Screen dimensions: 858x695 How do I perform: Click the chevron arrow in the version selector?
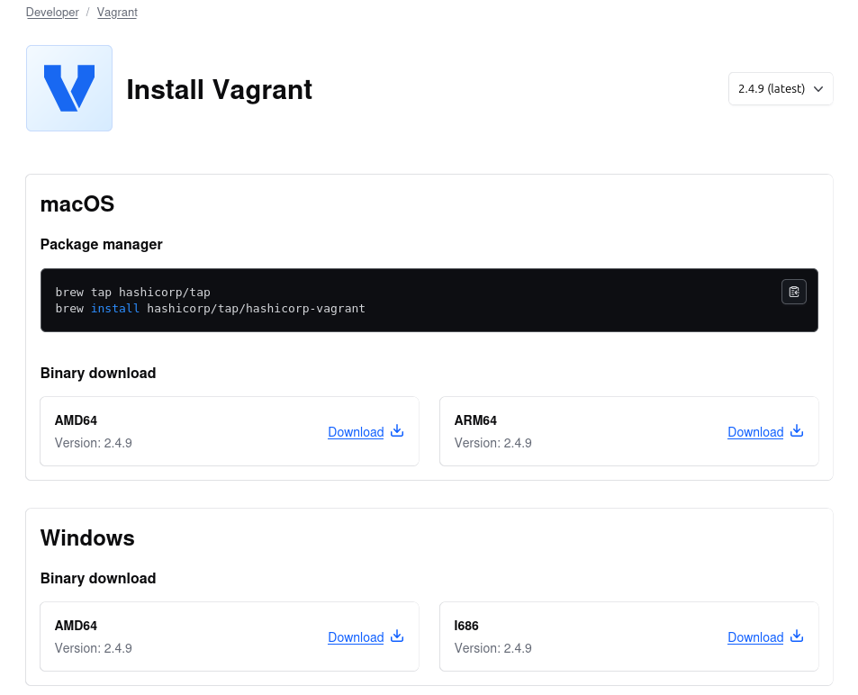click(817, 89)
